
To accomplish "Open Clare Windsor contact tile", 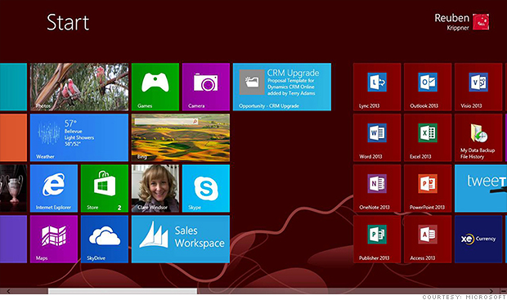I will [155, 188].
